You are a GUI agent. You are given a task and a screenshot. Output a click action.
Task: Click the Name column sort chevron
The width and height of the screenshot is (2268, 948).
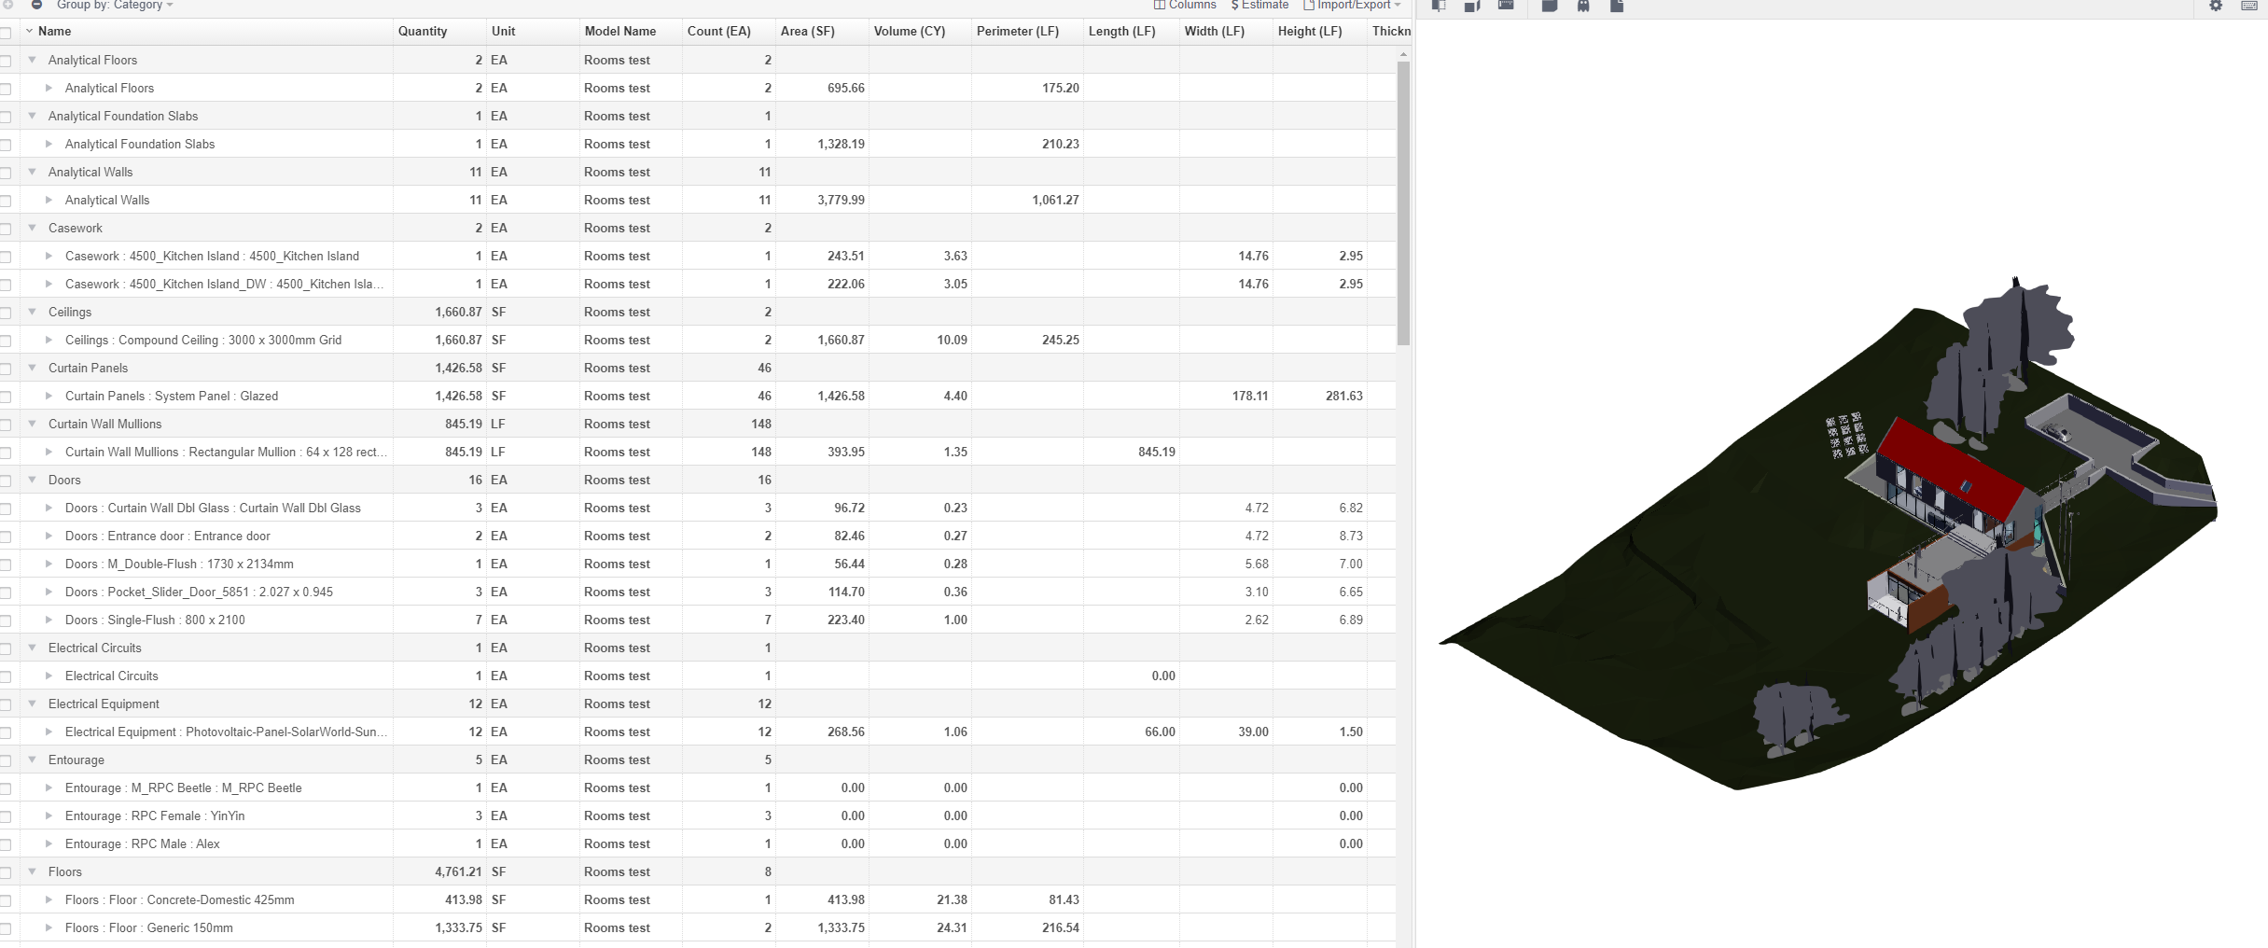(x=29, y=31)
